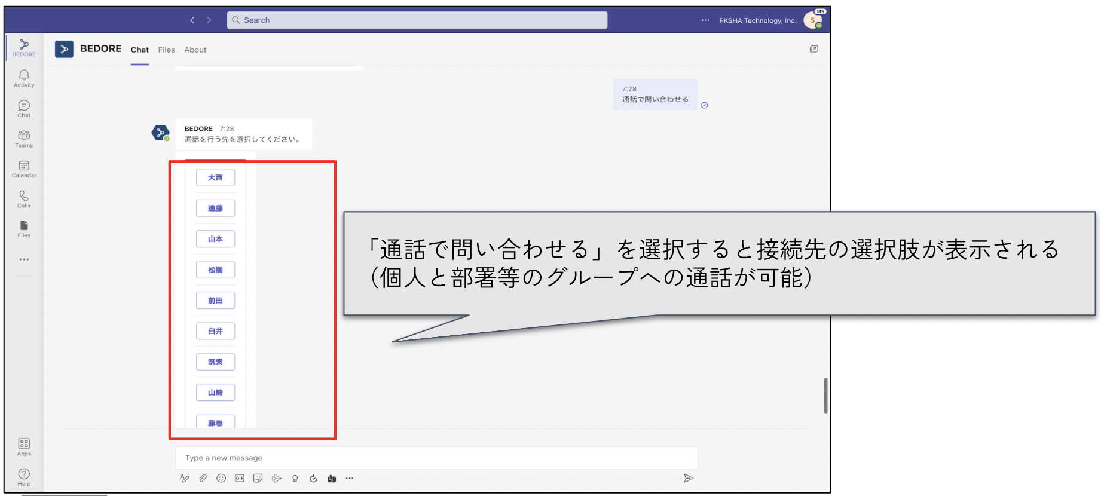Click the chat vertical scrollbar
The image size is (1101, 496).
(x=825, y=395)
